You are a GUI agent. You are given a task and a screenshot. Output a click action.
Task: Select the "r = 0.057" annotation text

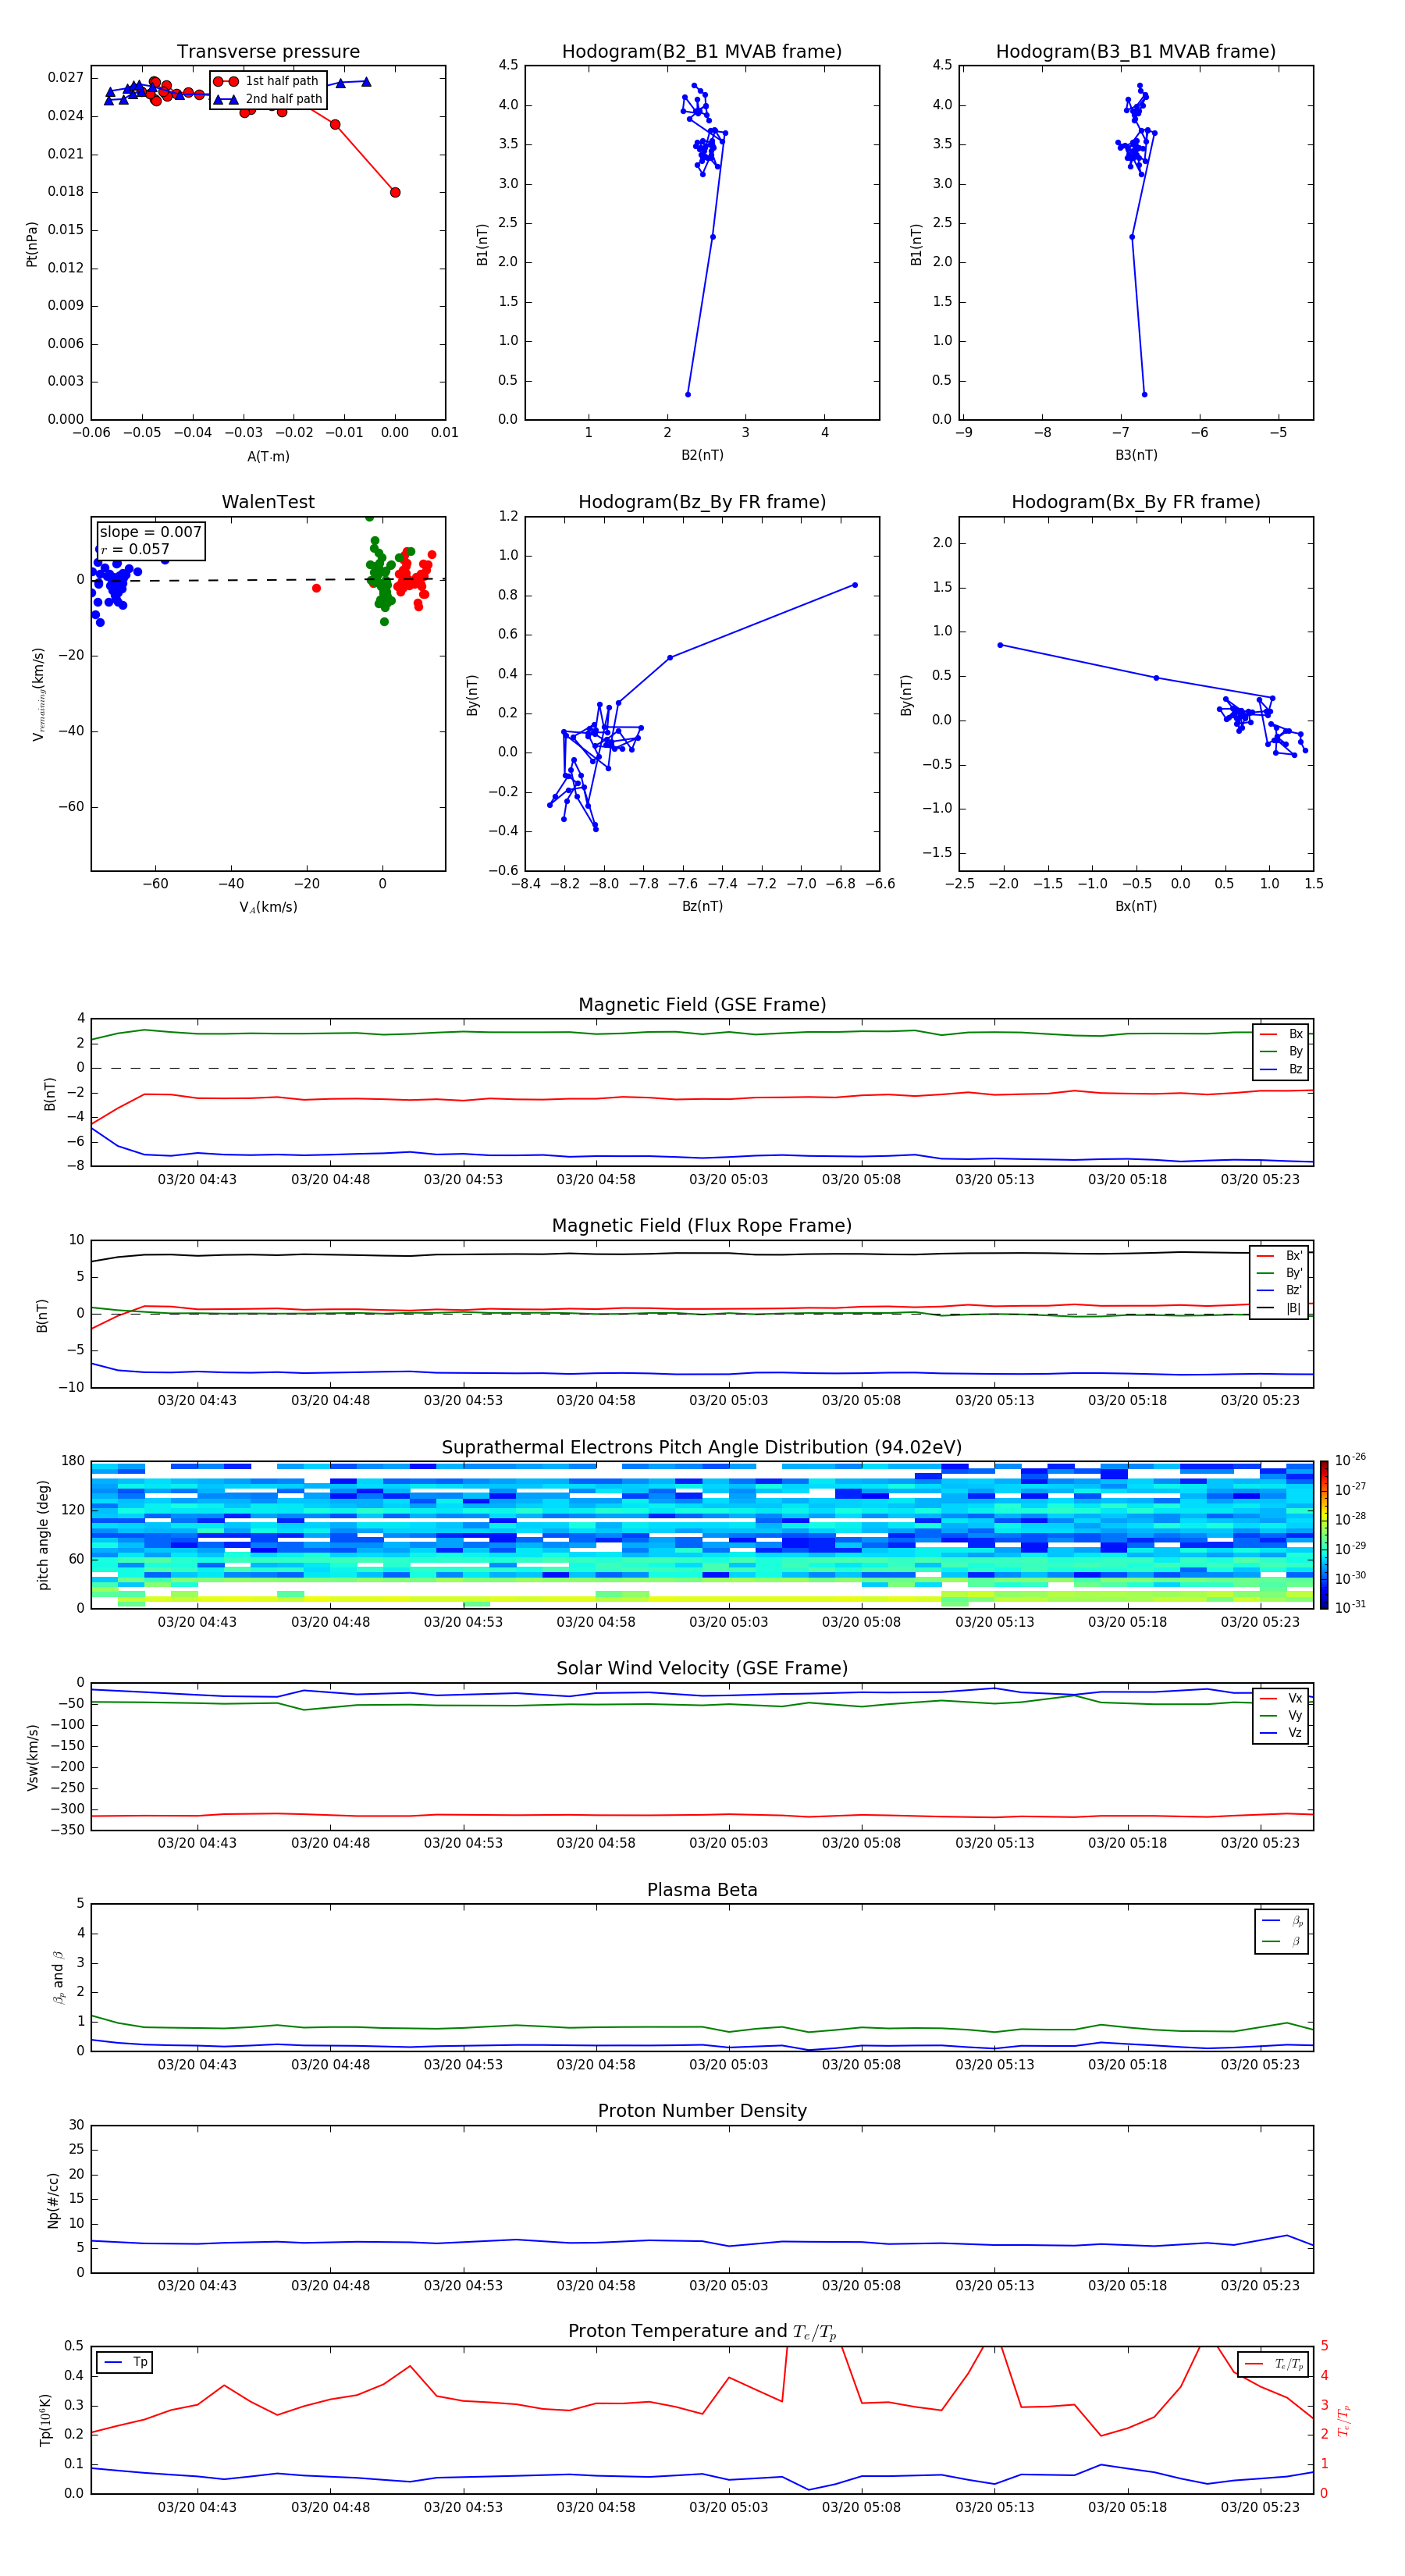(135, 549)
